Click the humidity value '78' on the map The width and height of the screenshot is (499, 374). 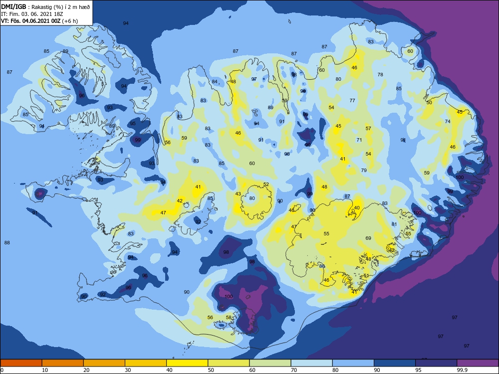tap(380, 75)
